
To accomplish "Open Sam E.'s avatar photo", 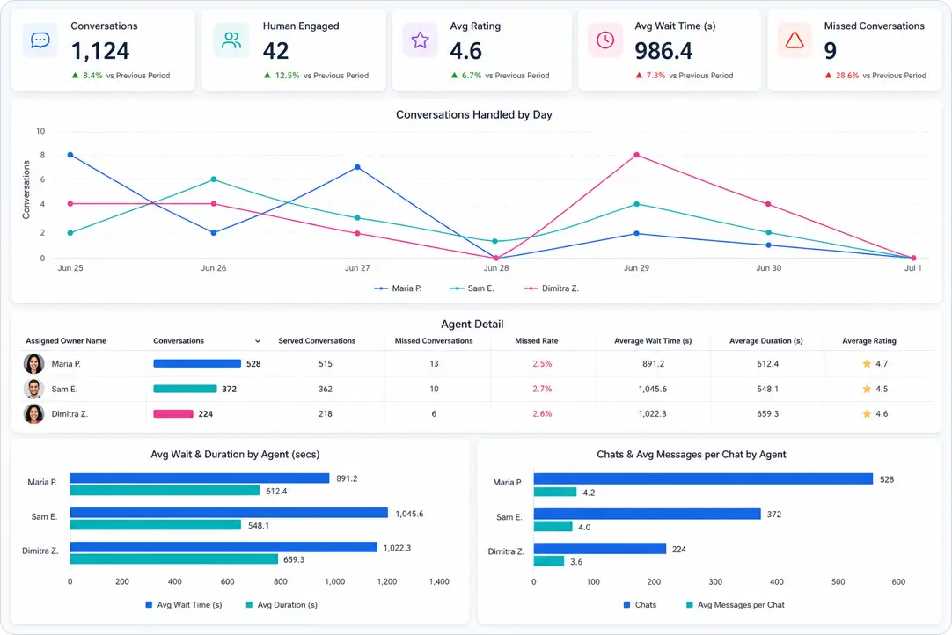I will pos(34,389).
